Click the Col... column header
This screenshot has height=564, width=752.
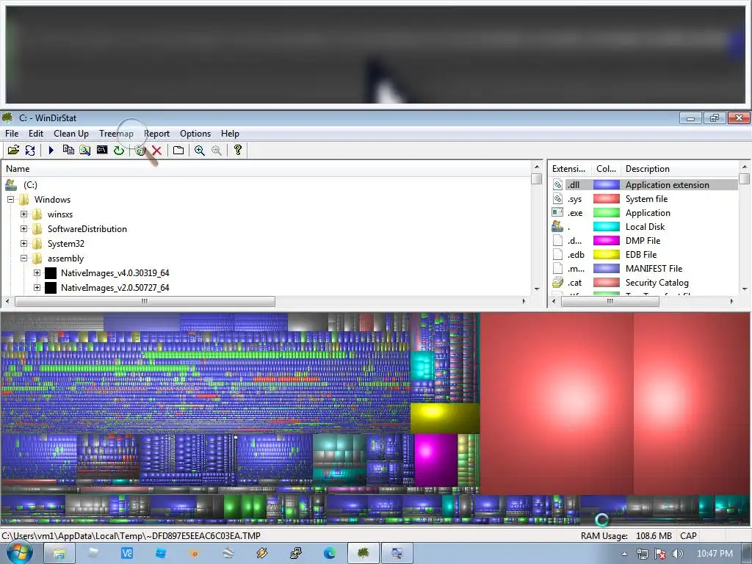[x=606, y=169]
